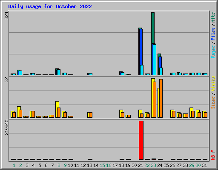Click the cyan "Pages" legend label
The height and width of the screenshot is (170, 218).
click(x=213, y=52)
